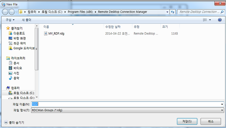The width and height of the screenshot is (226, 128).
Task: Click the 저장(S) save button
Action: [187, 121]
